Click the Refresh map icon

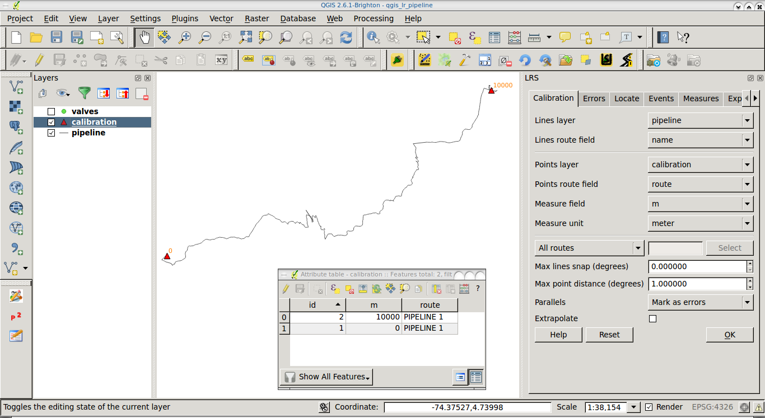[x=346, y=37]
